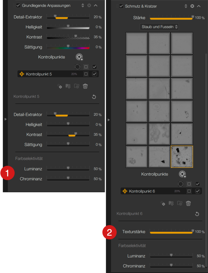Open the Staub und Fusseln dropdown
This screenshot has height=273, width=208.
(159, 27)
